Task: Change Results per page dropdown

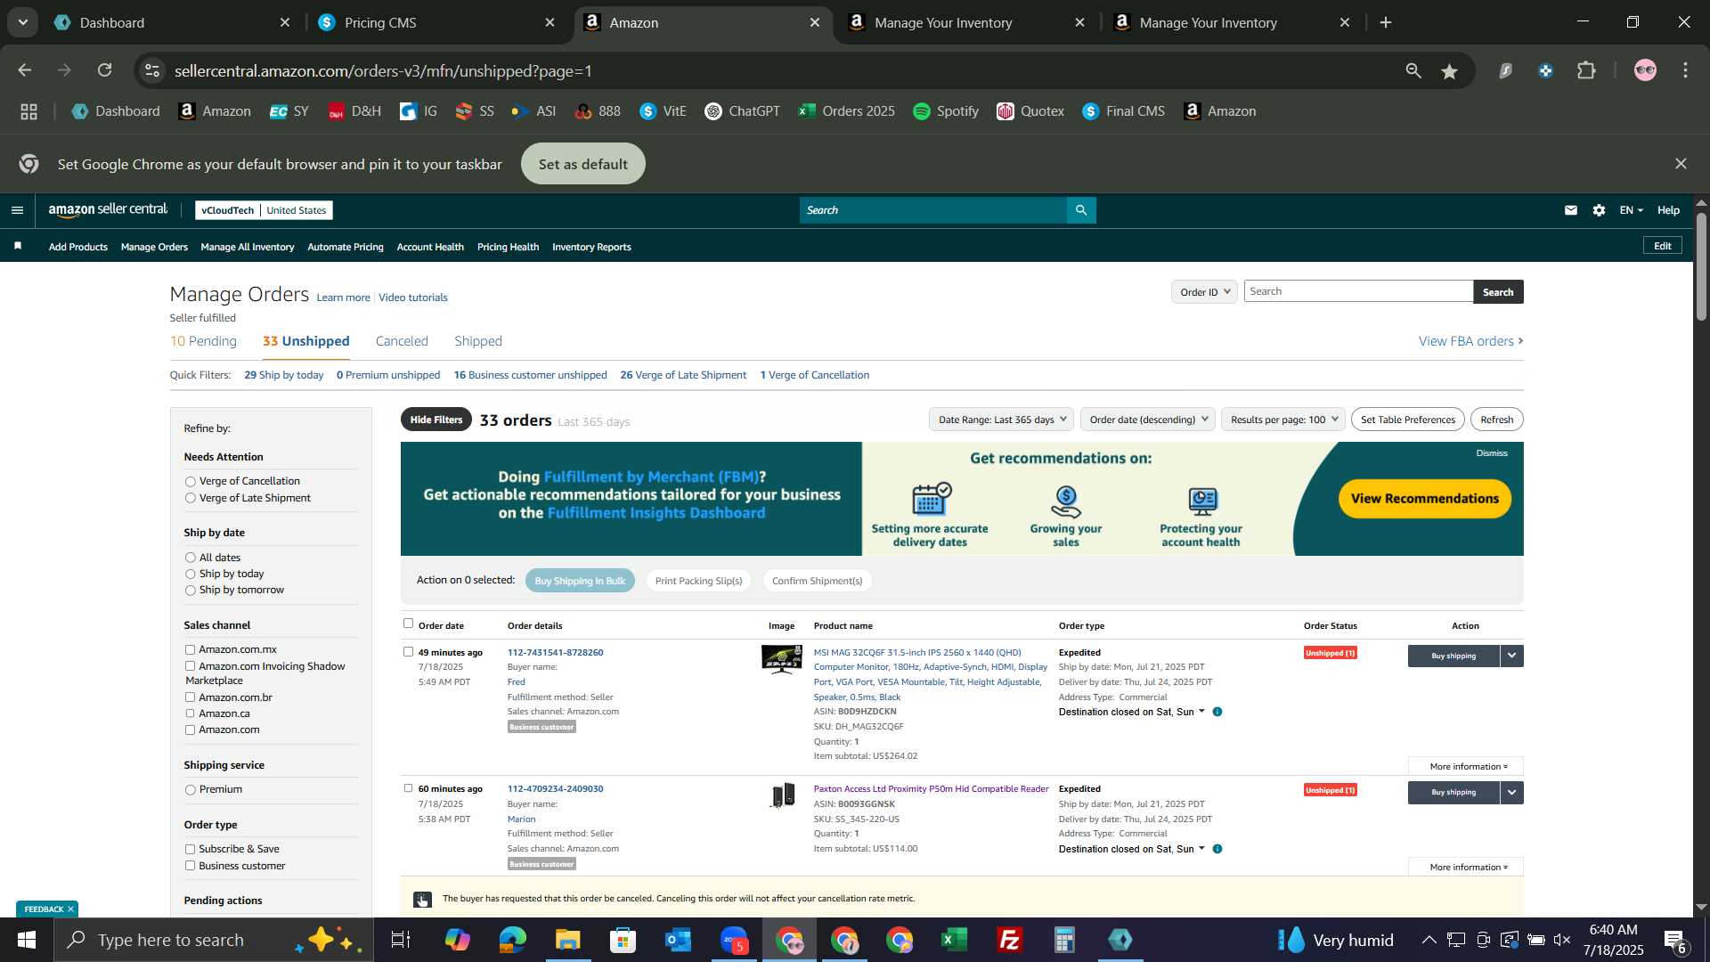Action: pos(1283,420)
